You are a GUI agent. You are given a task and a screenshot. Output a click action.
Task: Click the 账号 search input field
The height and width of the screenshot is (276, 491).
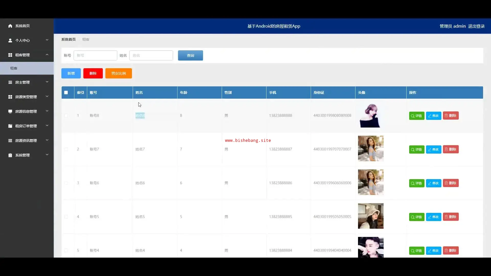95,55
